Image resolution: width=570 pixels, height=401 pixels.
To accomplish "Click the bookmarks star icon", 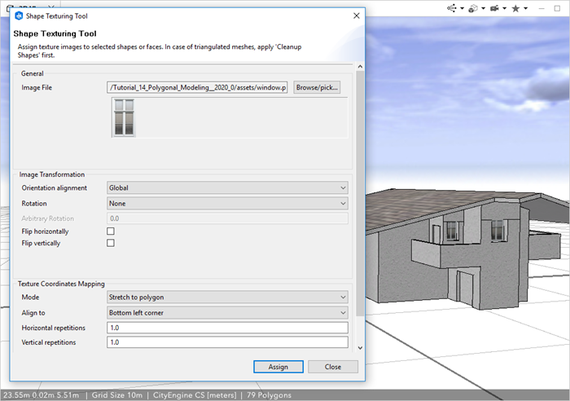I will point(515,8).
